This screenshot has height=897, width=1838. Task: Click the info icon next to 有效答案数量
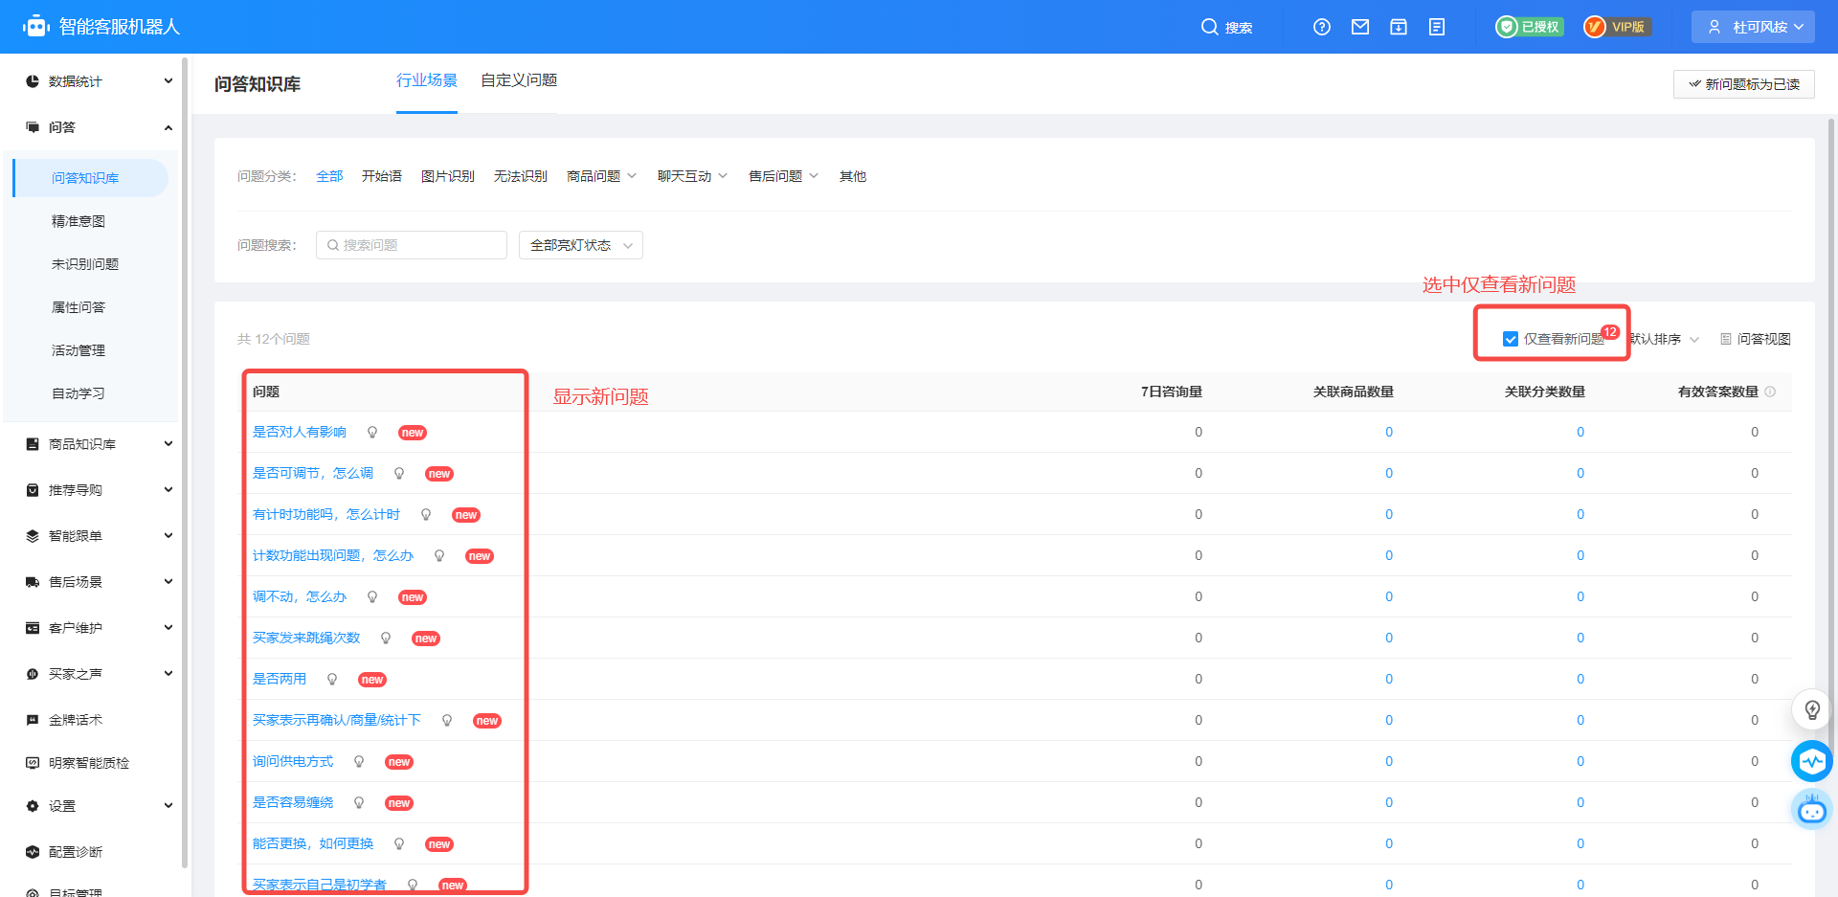pyautogui.click(x=1770, y=392)
